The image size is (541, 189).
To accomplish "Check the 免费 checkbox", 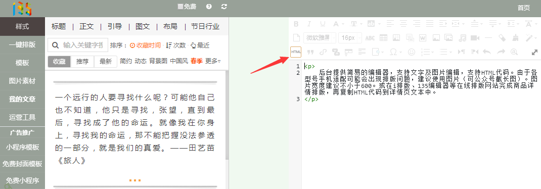I will [181, 7].
